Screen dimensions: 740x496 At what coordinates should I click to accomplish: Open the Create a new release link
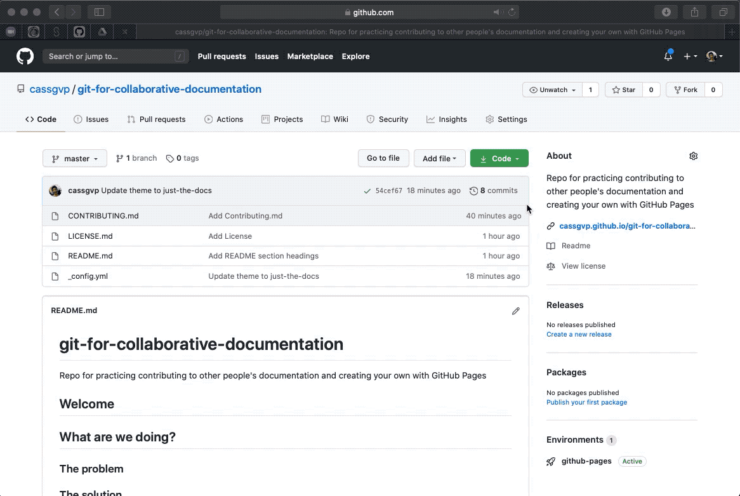579,335
